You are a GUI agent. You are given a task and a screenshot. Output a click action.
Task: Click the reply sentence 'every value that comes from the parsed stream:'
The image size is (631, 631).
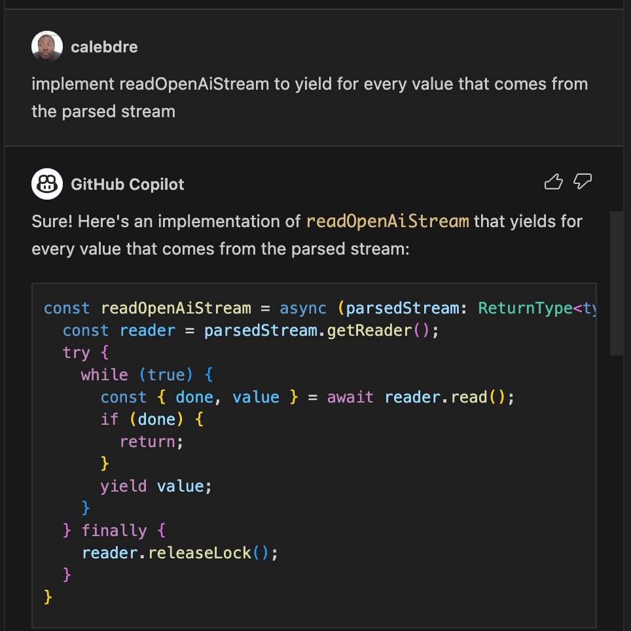[x=221, y=249]
